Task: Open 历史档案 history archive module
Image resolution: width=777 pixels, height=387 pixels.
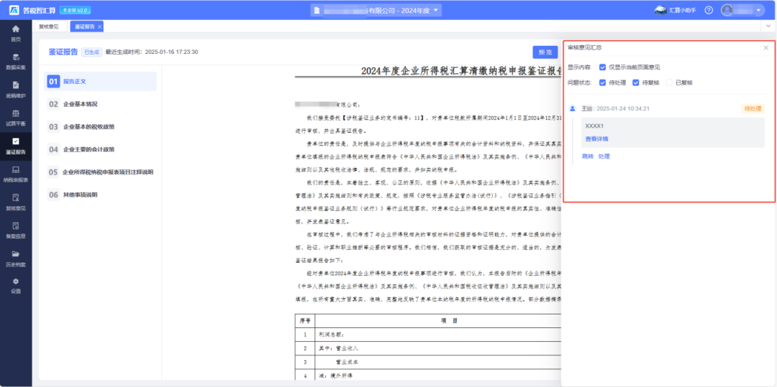Action: [x=16, y=258]
